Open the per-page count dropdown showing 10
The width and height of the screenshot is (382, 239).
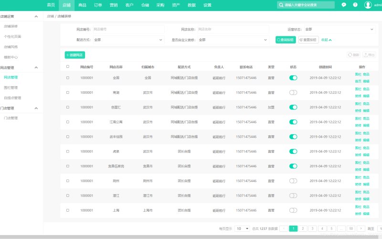(243, 228)
